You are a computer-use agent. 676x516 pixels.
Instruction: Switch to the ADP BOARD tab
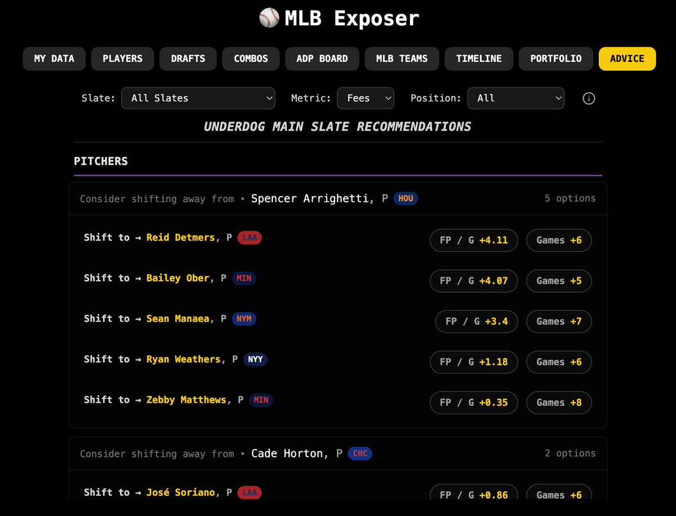pyautogui.click(x=322, y=59)
